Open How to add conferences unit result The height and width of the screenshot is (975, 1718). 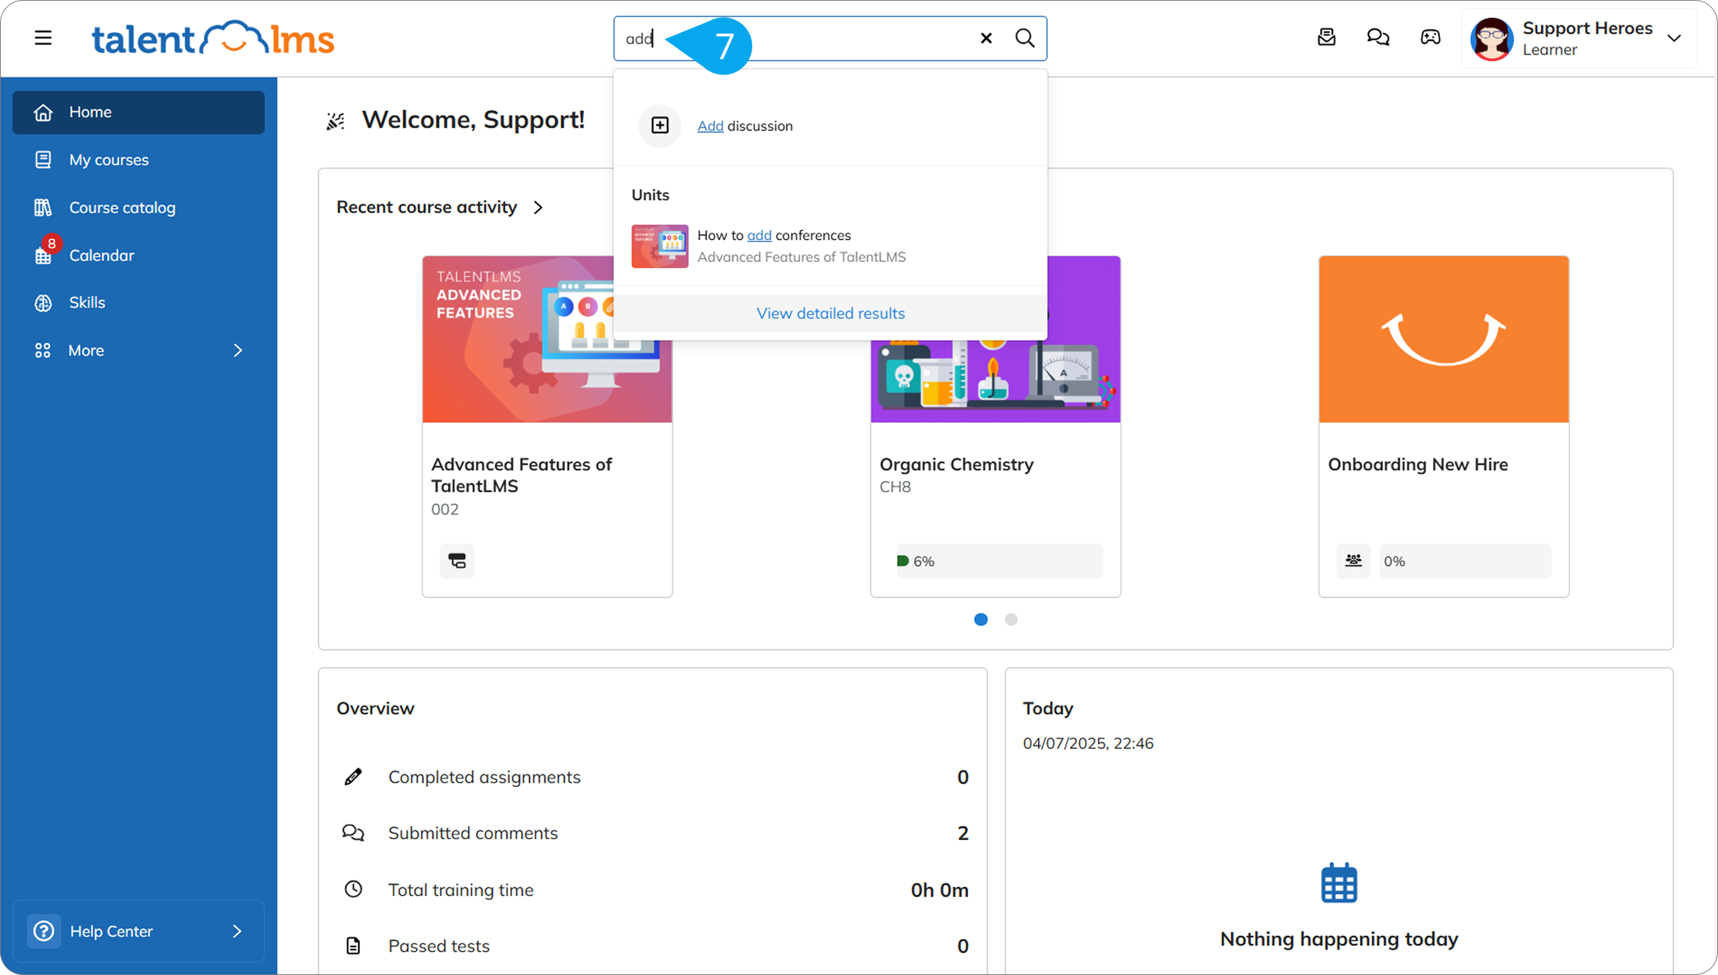click(x=830, y=245)
